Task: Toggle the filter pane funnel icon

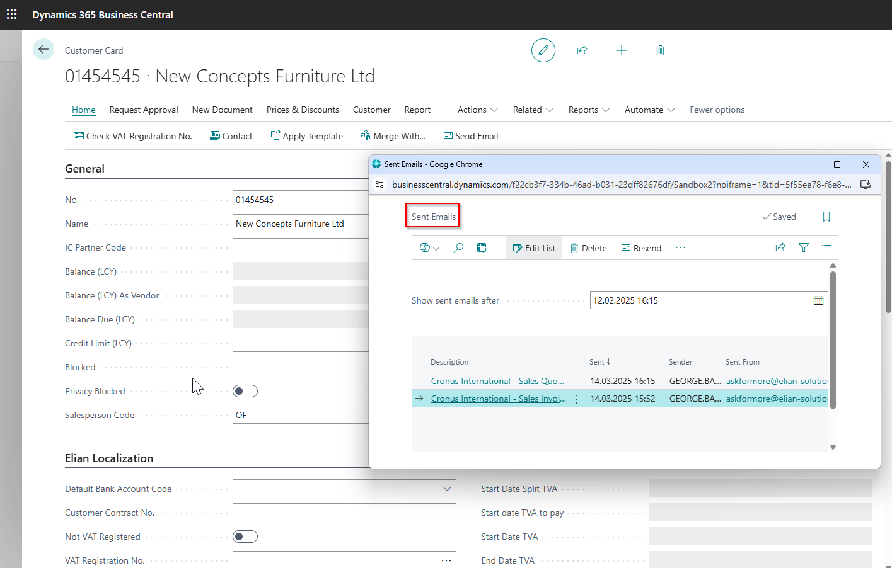Action: point(804,247)
